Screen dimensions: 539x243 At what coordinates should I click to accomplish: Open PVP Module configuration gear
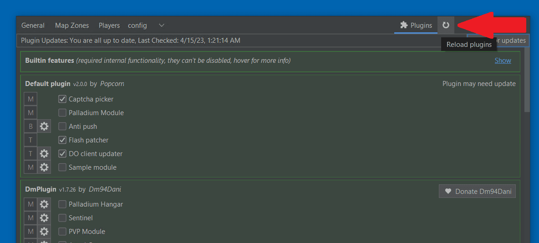44,232
